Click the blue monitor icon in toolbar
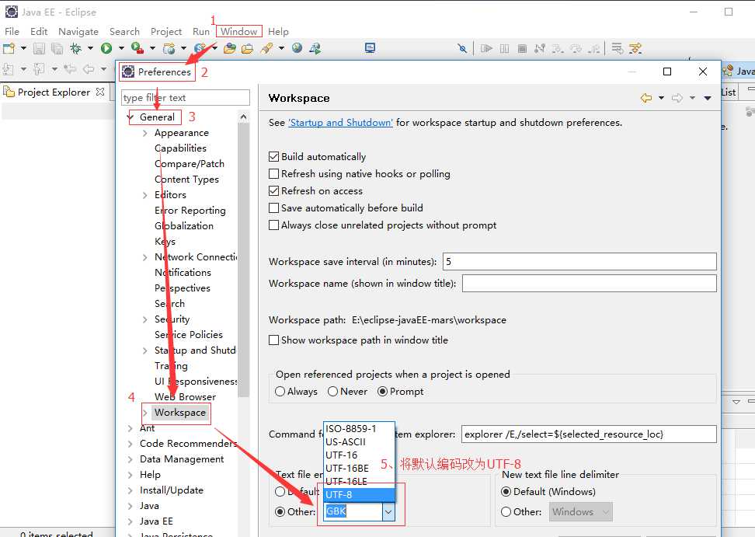The height and width of the screenshot is (537, 755). (x=370, y=47)
